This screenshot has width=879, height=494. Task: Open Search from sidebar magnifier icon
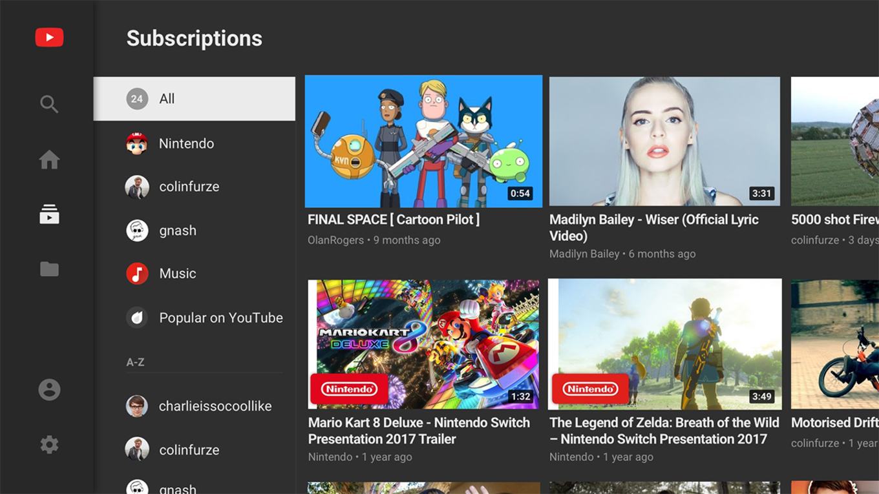[49, 104]
